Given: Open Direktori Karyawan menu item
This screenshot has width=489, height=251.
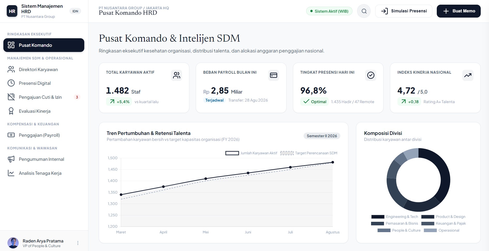Looking at the screenshot, I should [x=44, y=70].
